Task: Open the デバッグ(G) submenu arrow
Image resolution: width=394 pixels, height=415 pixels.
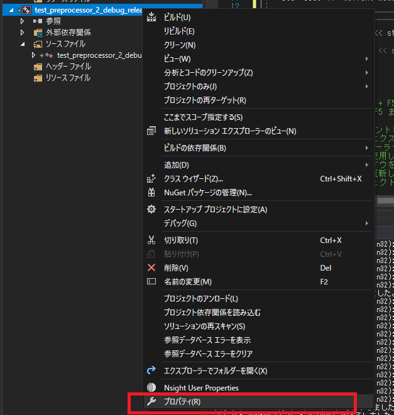Action: click(367, 223)
